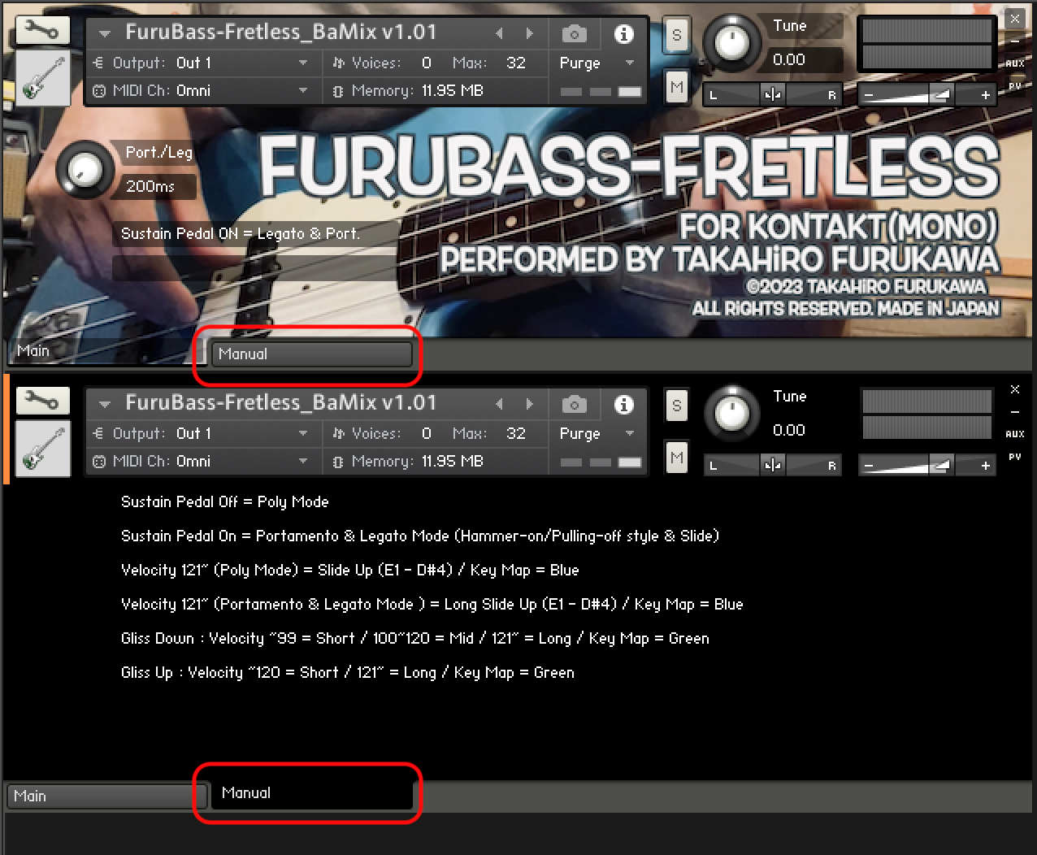Screen dimensions: 1037x855
Task: Click the upper instrument level meter
Action: 926,45
